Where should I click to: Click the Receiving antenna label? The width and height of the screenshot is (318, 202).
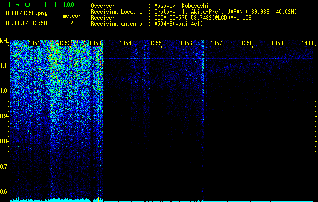coord(116,24)
